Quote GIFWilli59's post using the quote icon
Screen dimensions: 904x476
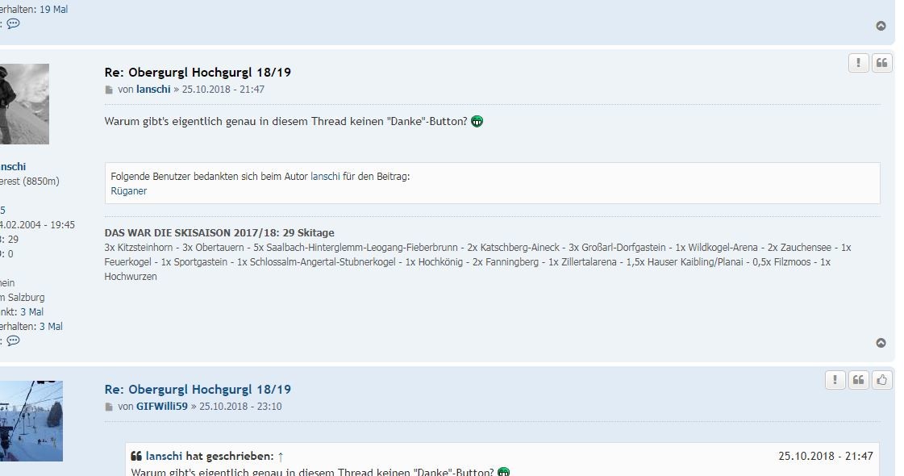[859, 380]
